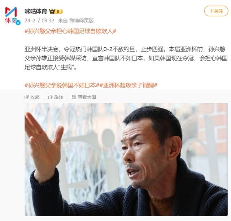Click the blue verified V badge

pos(18,22)
